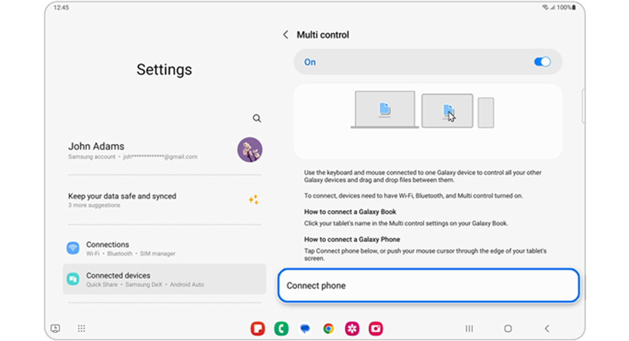
Task: Open Keep your data safe and synced
Action: click(x=164, y=199)
